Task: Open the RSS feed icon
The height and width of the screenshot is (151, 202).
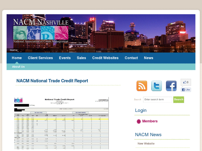Action: [142, 86]
